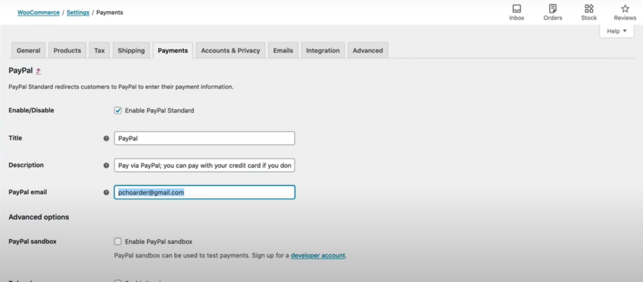This screenshot has width=643, height=282.
Task: Click the 'PayPal Standard redirects customers' description text
Action: [x=121, y=86]
